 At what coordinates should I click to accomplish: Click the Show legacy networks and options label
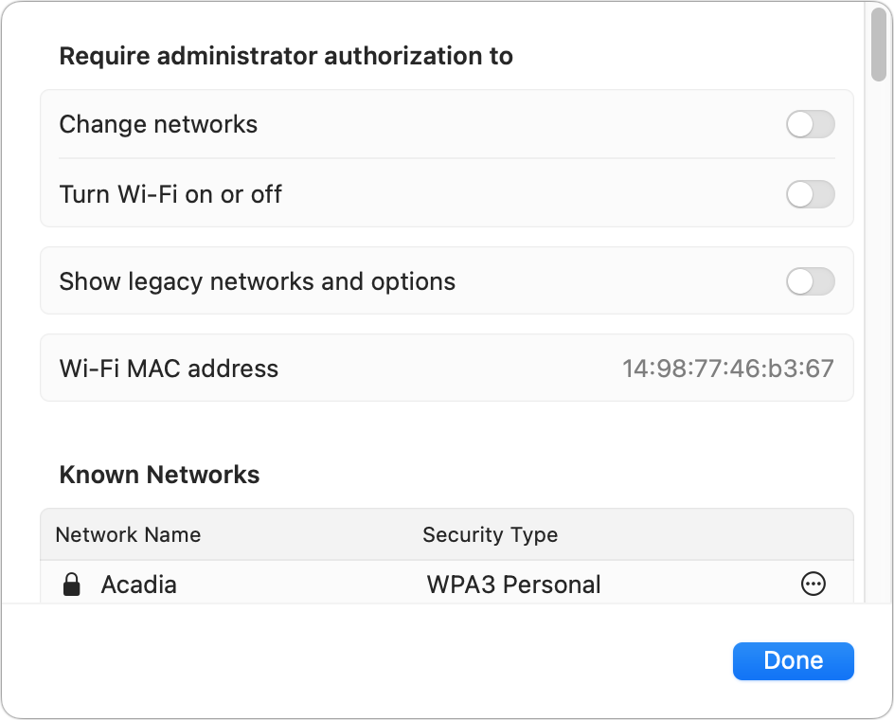258,280
